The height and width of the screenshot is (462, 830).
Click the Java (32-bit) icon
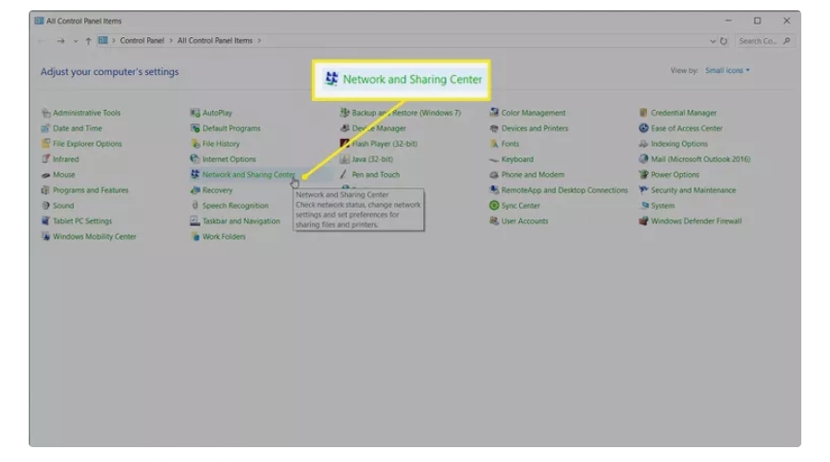point(344,159)
